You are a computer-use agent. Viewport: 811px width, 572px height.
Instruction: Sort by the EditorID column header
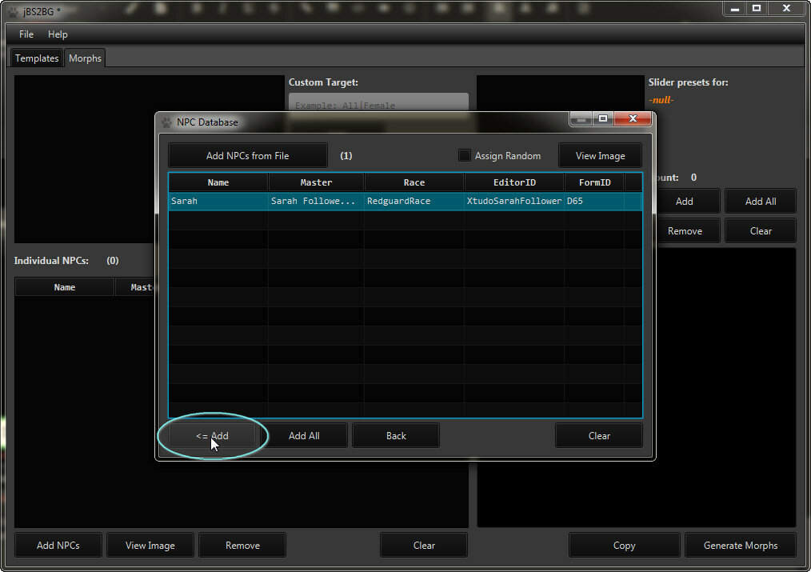514,182
